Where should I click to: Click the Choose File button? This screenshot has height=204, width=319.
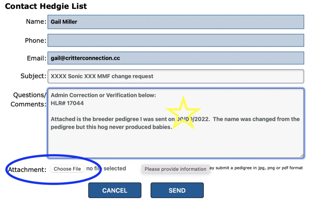(68, 169)
